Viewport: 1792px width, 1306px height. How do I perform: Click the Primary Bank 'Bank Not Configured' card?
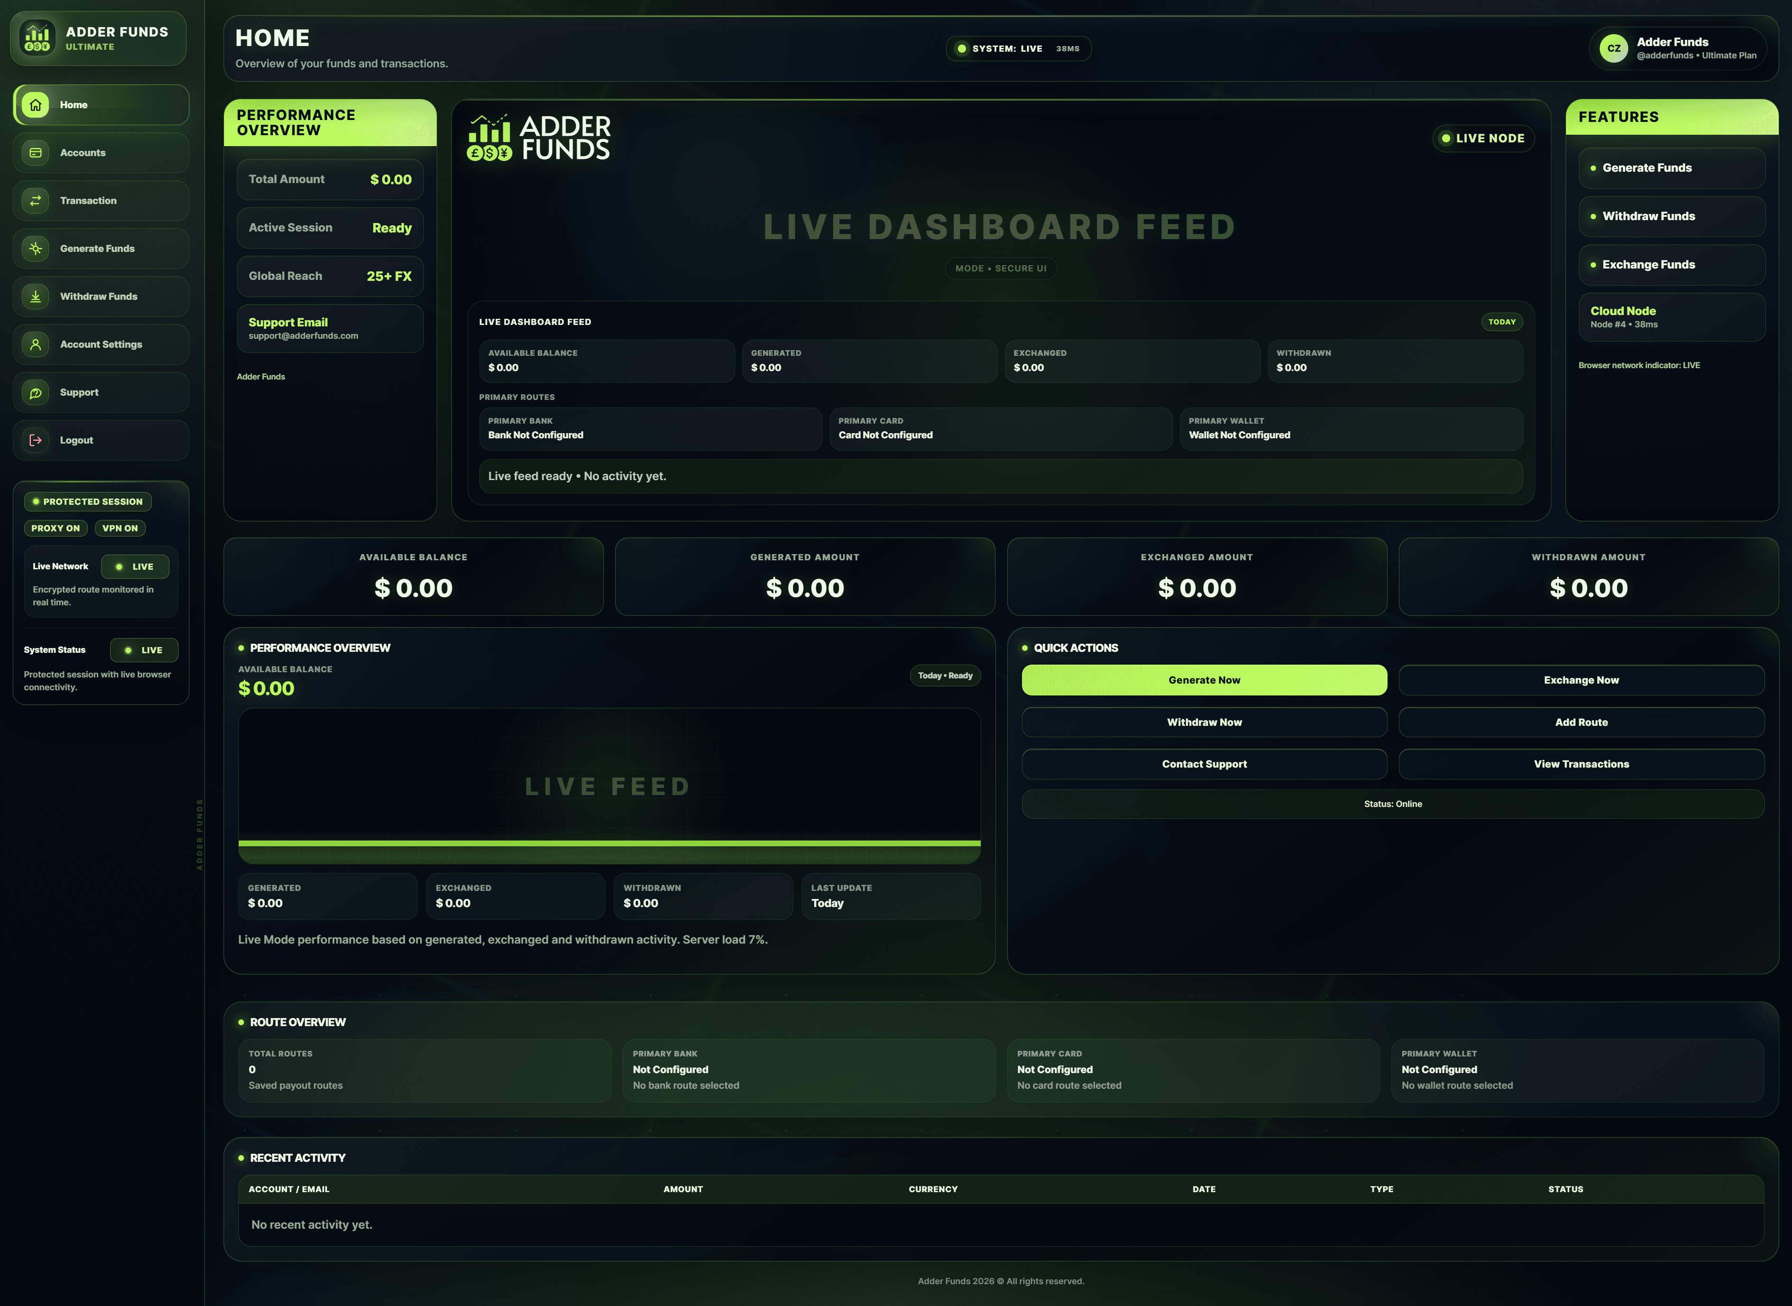coord(650,429)
